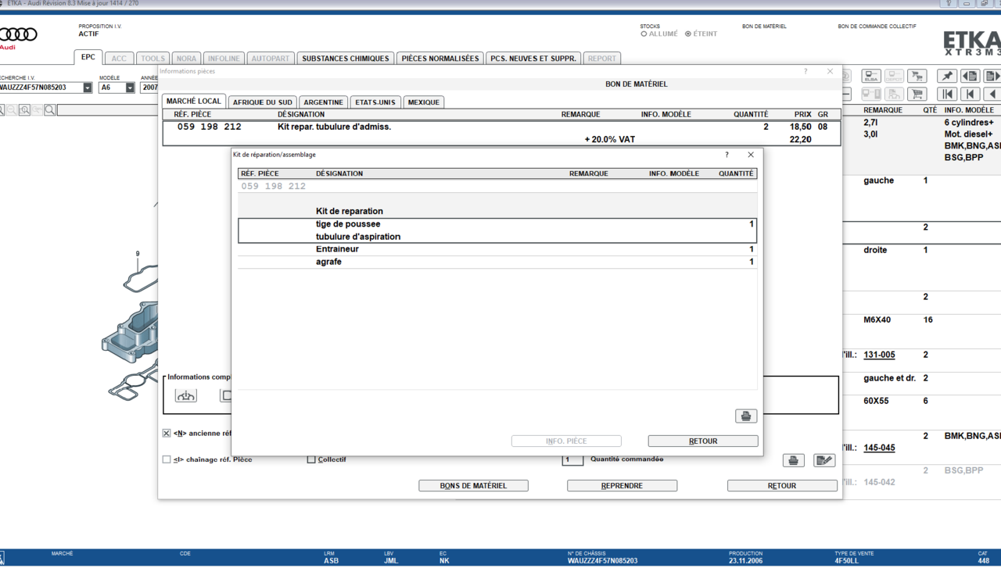The image size is (1001, 568).
Task: Switch to the ETATS-UNIS market tab
Action: (x=376, y=102)
